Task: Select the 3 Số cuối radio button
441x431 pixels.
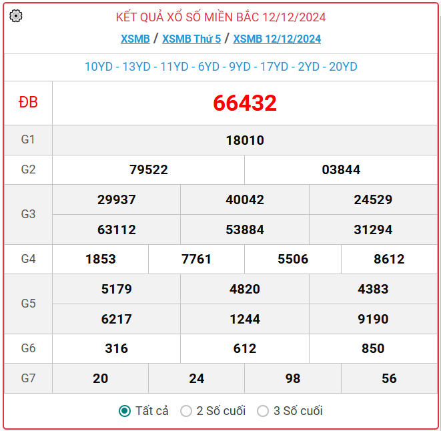Action: [263, 411]
